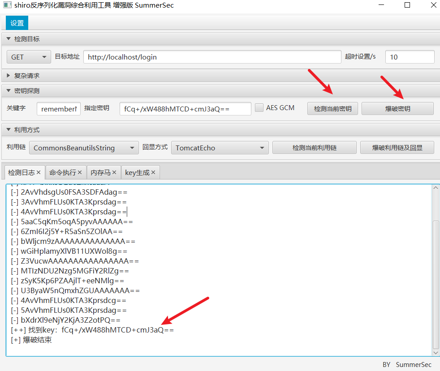440x371 pixels.
Task: Click the application icon in title bar
Action: click(7, 5)
